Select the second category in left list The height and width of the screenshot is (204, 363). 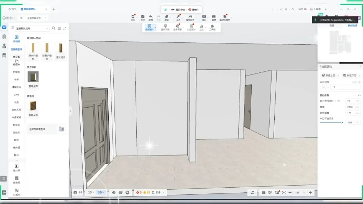point(17,64)
